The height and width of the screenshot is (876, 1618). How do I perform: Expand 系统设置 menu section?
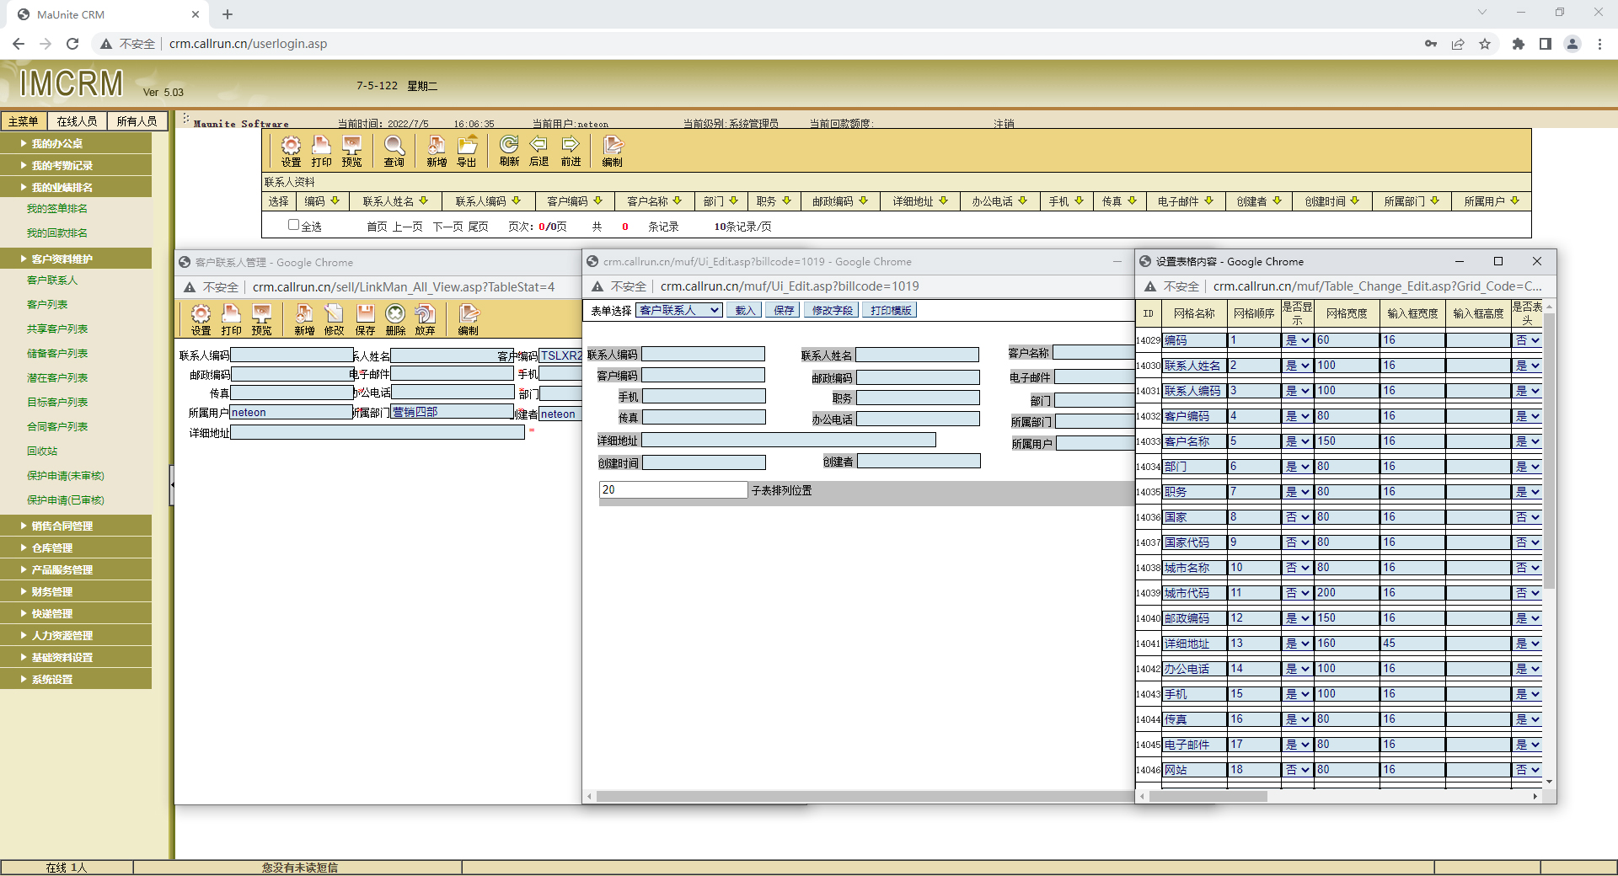76,679
